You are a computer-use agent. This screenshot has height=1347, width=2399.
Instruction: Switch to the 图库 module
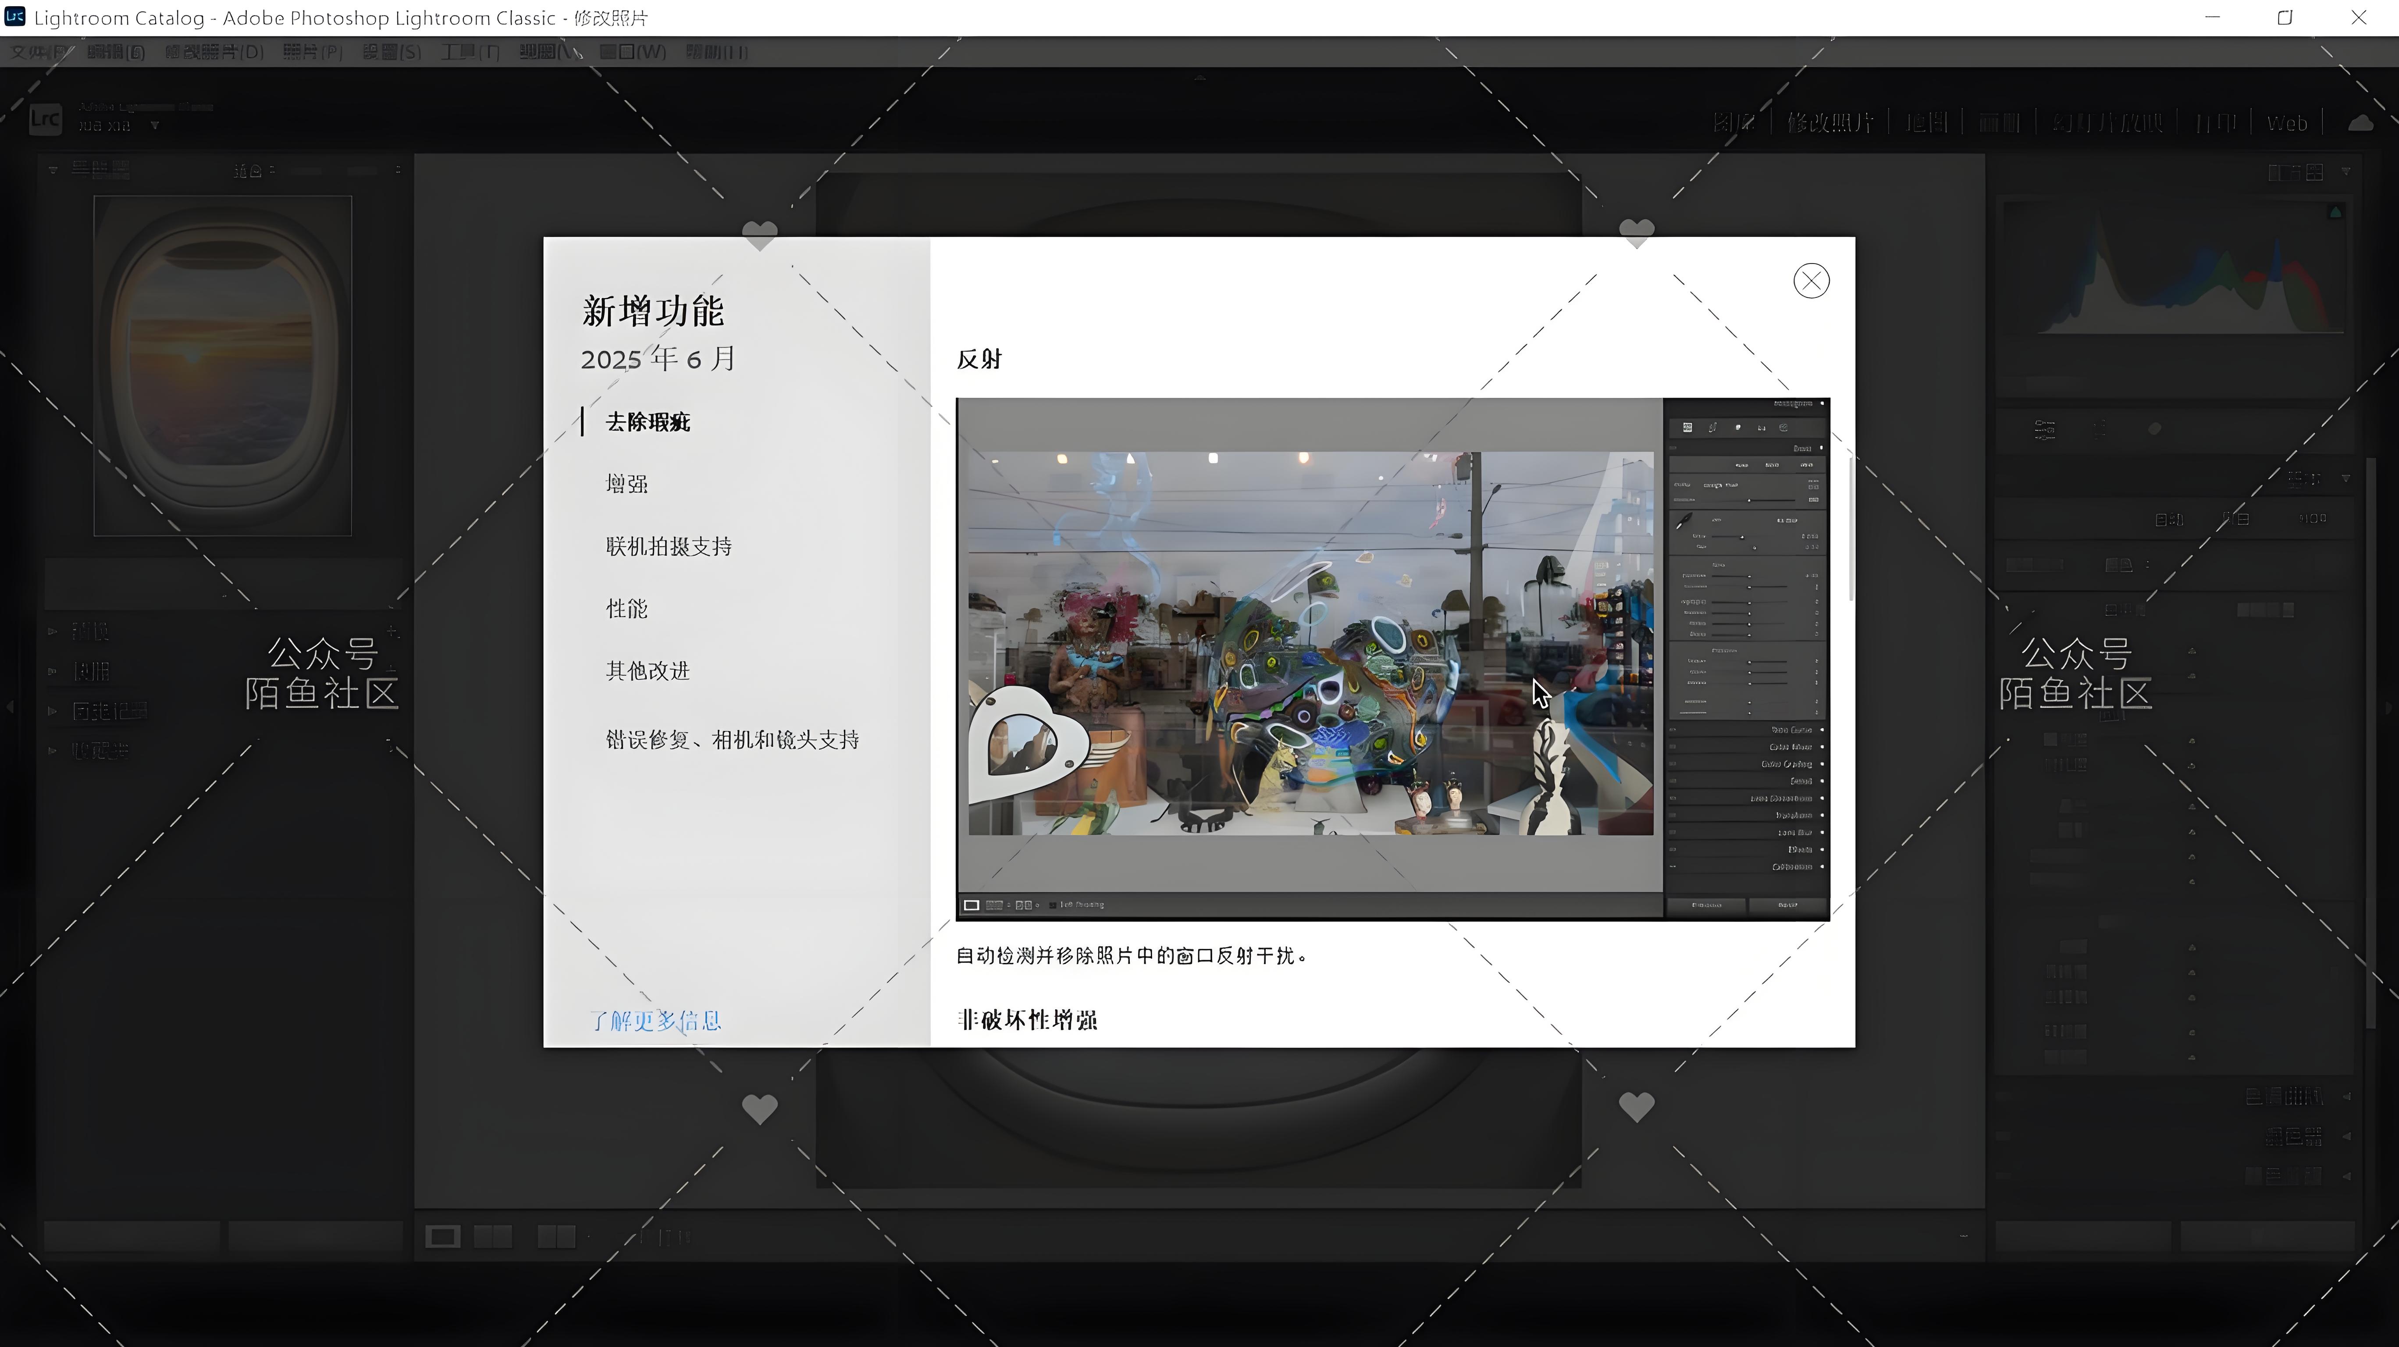click(1733, 123)
